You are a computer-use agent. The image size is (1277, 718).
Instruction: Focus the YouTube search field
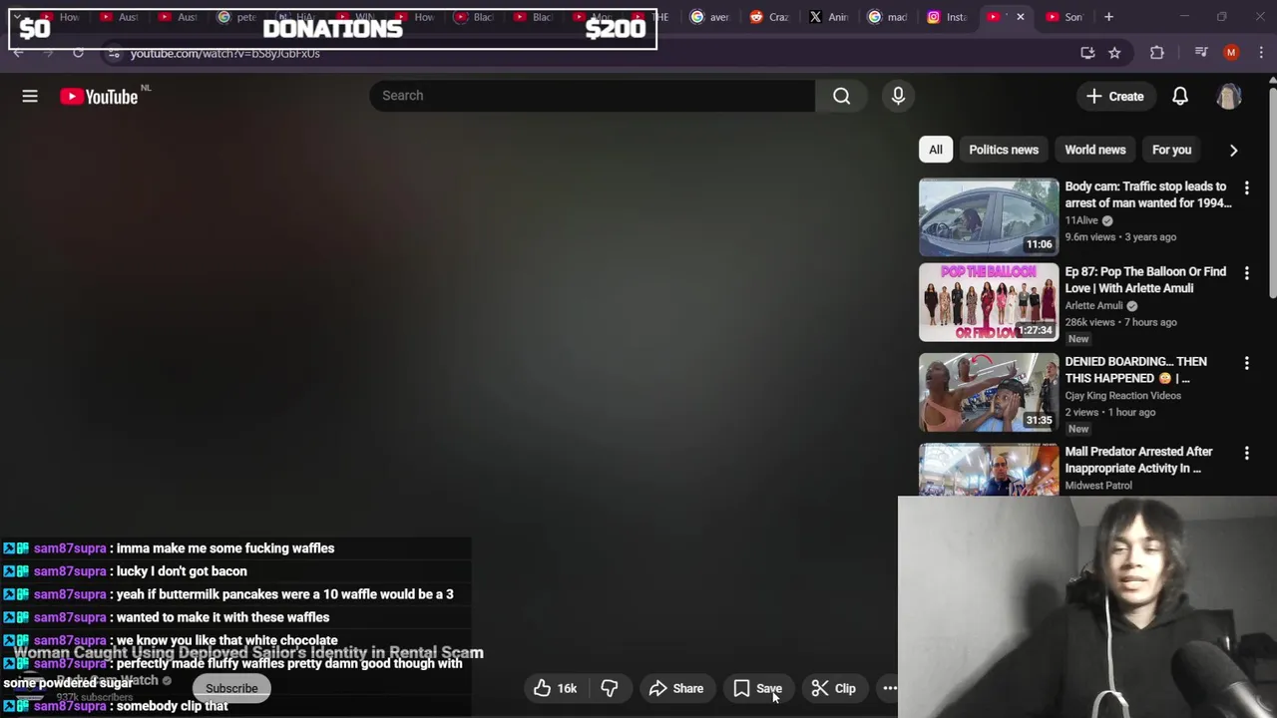593,96
